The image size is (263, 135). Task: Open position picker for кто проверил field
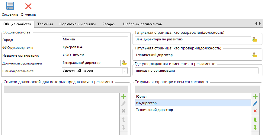coord(255,55)
